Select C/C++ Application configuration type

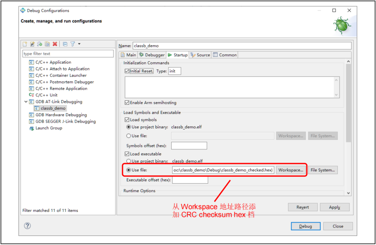click(x=50, y=62)
